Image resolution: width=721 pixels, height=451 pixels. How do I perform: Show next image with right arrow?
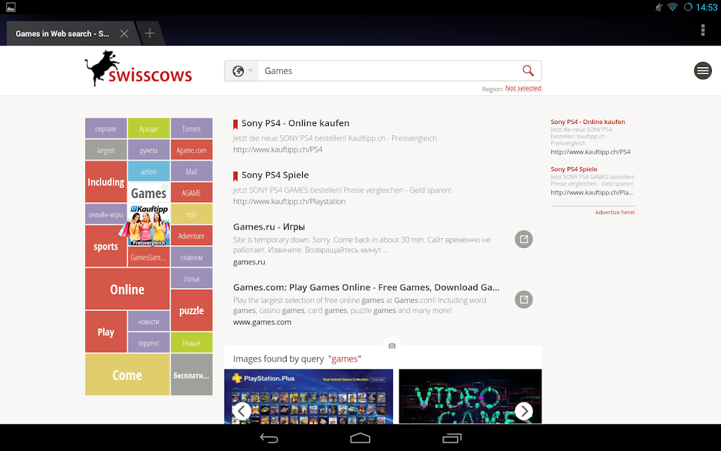[x=524, y=411]
